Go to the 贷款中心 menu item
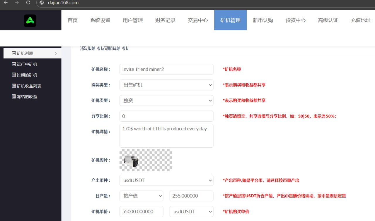Screen dimensions: 375x221 pyautogui.click(x=295, y=20)
